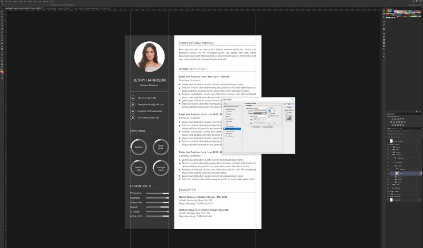The width and height of the screenshot is (423, 248).
Task: Click the New Style button
Action: pyautogui.click(x=289, y=111)
